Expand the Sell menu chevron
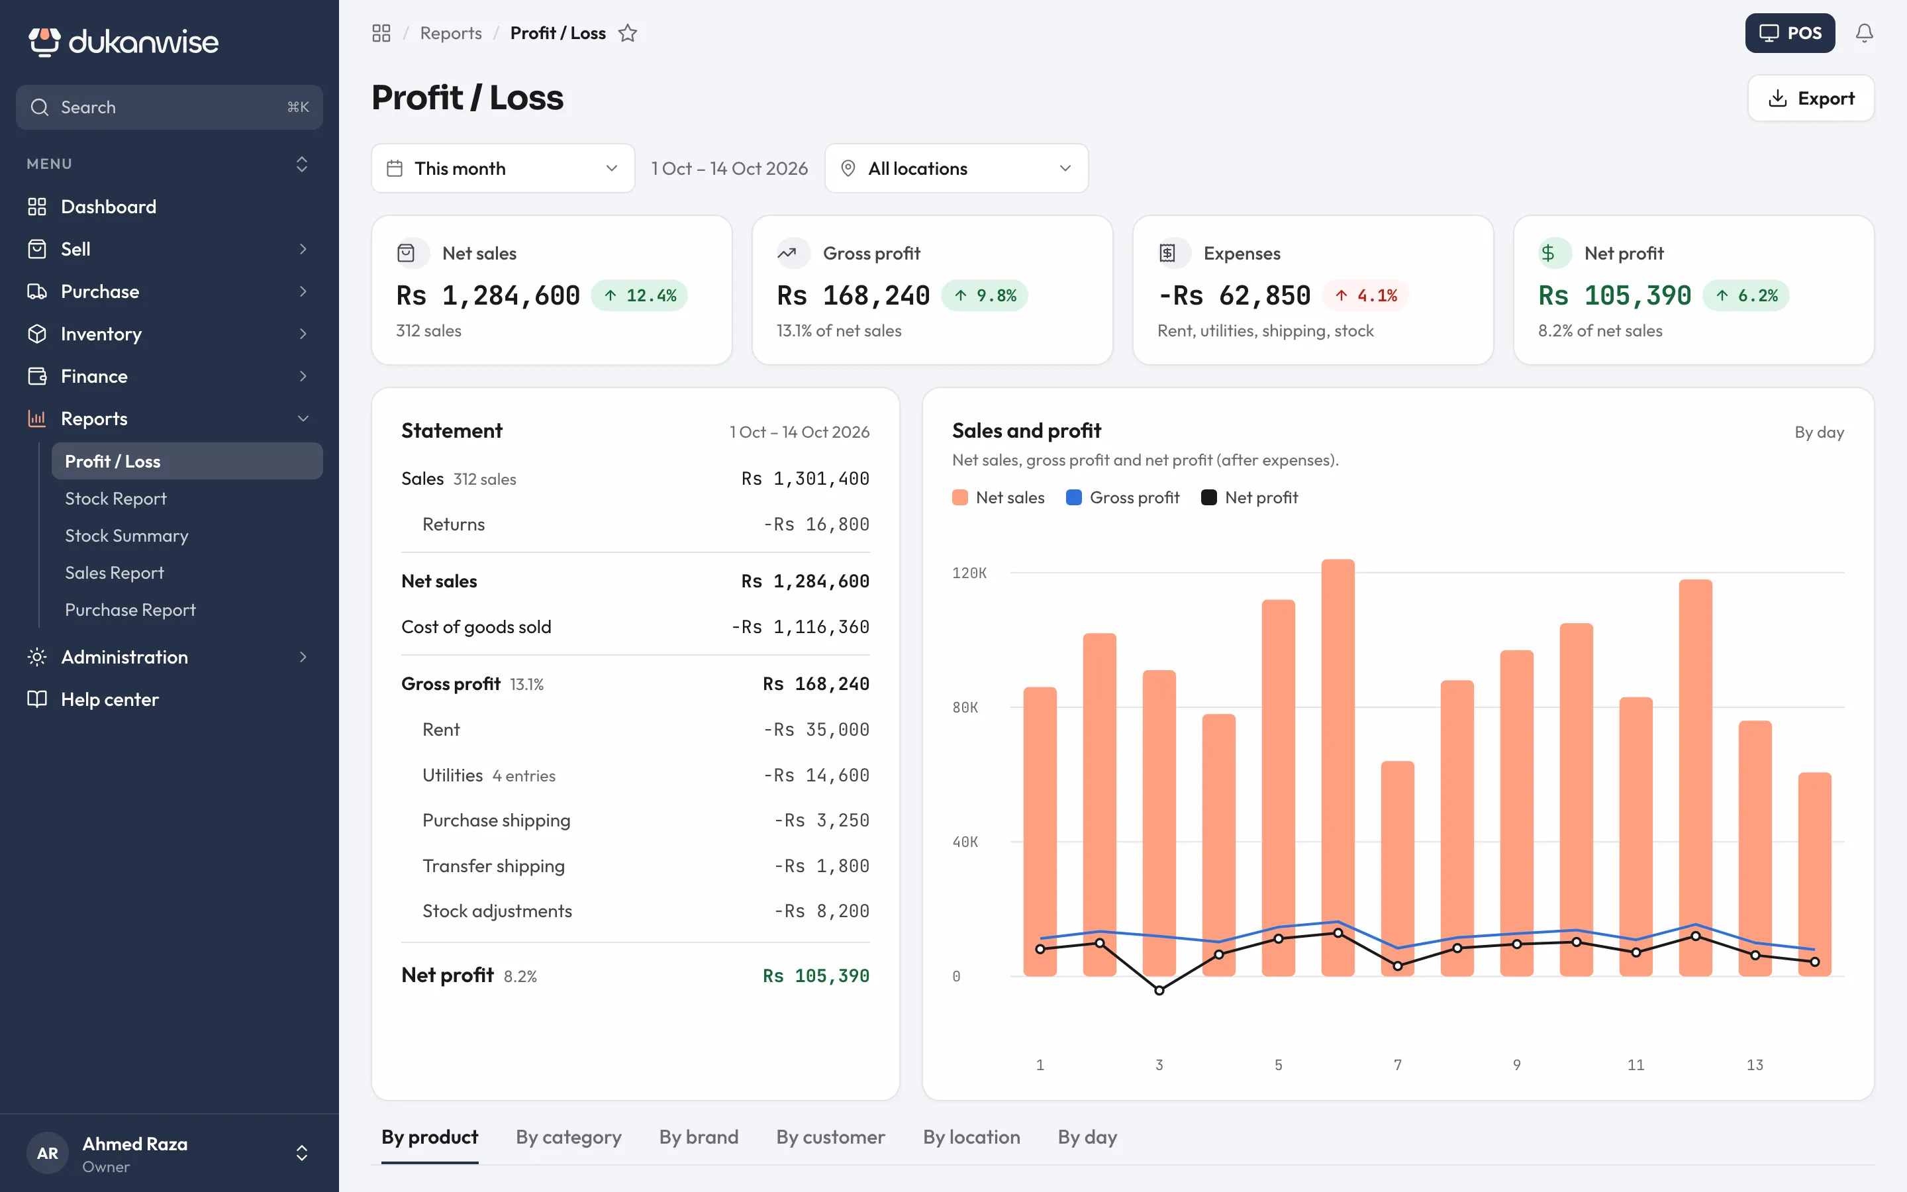Screen dimensions: 1907x1192 [303, 249]
